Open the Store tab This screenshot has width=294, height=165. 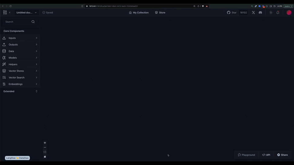[x=160, y=13]
